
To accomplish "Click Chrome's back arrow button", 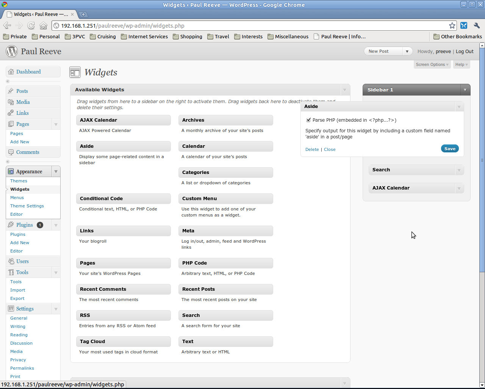I will (x=7, y=25).
